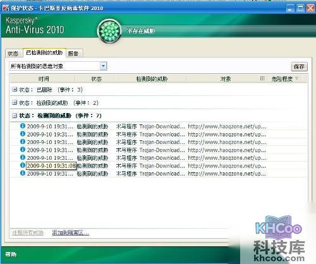Select the 2009-9-10 19:31:08 time cell
Image resolution: width=316 pixels, height=264 pixels.
pos(51,166)
